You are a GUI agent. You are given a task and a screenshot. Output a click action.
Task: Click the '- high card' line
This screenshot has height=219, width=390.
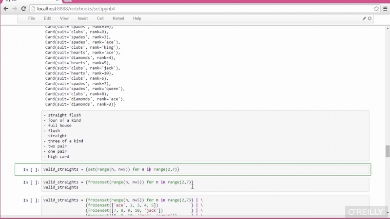[x=56, y=157]
